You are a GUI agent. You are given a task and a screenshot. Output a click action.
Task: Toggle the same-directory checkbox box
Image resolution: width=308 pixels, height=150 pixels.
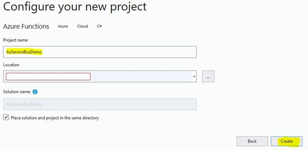pos(6,118)
